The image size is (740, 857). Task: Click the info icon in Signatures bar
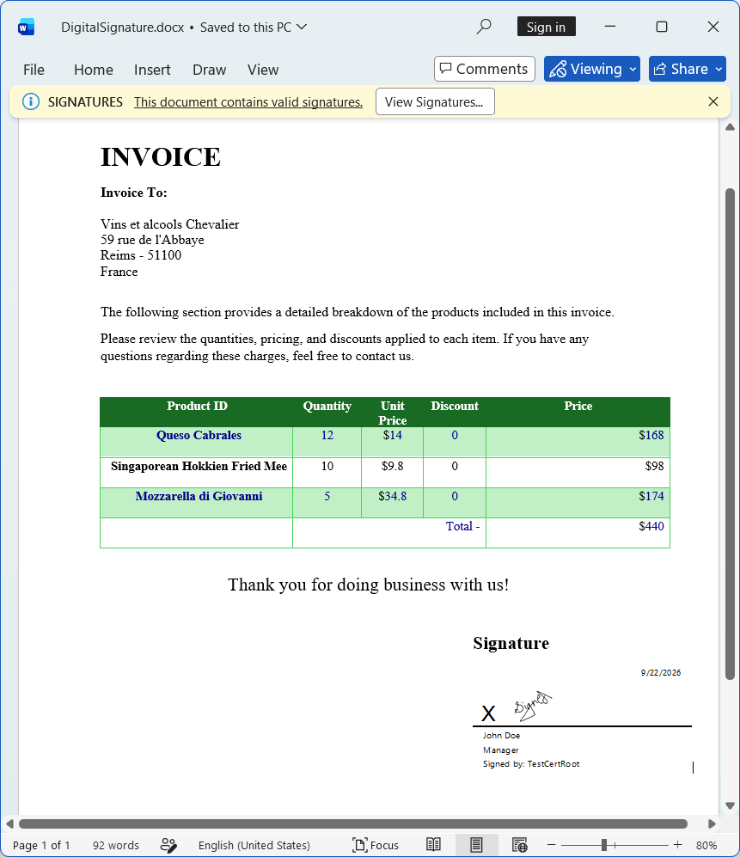pos(31,101)
